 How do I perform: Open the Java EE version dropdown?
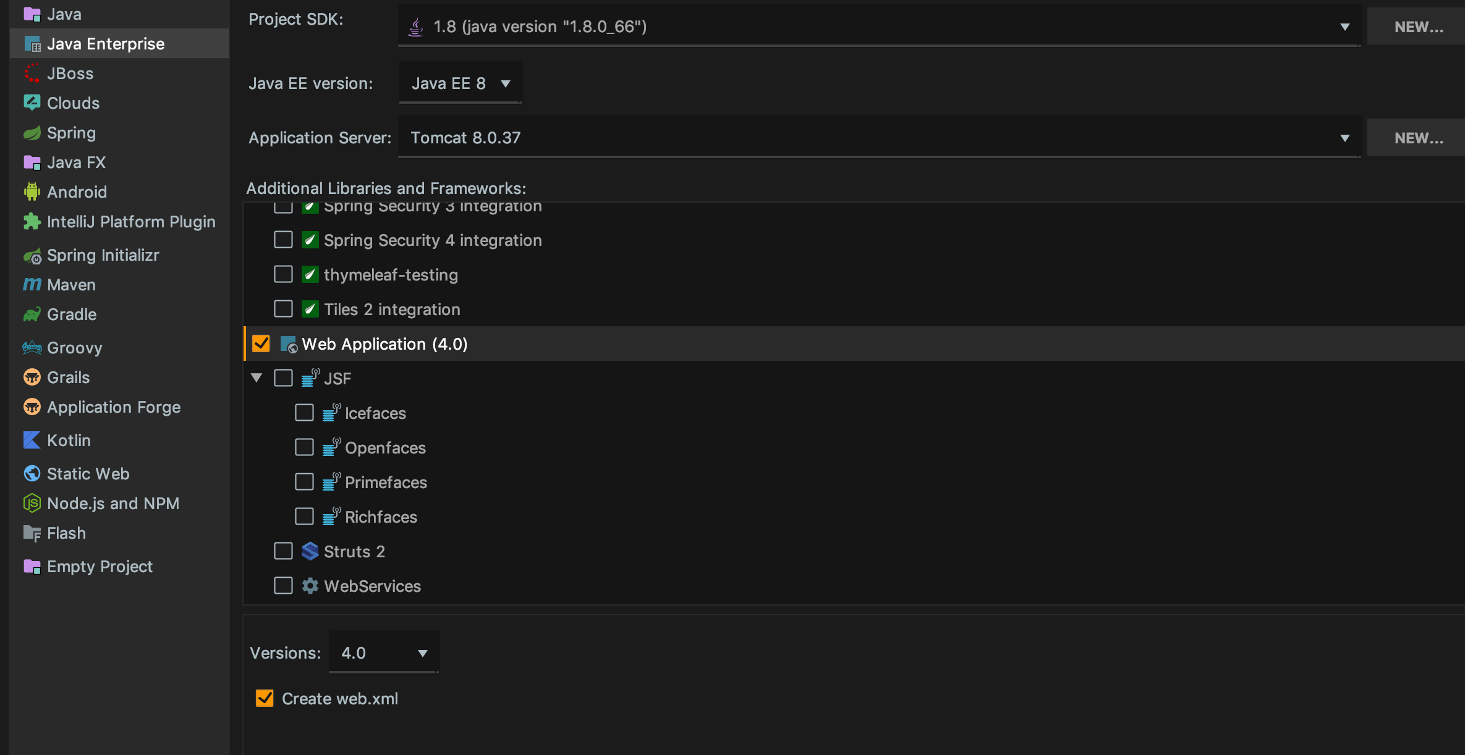pyautogui.click(x=461, y=83)
